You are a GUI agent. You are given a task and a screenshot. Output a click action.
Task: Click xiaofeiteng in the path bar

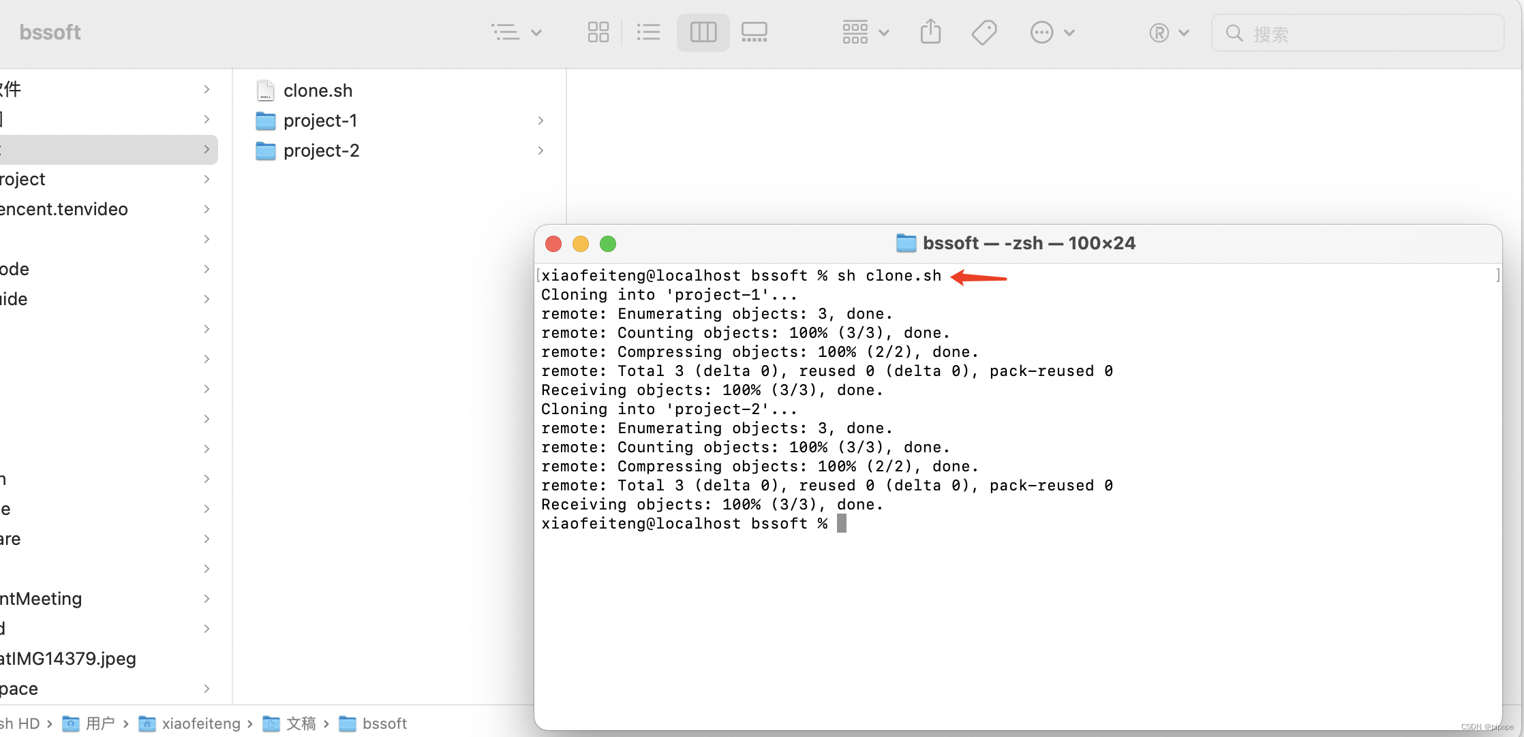[189, 723]
